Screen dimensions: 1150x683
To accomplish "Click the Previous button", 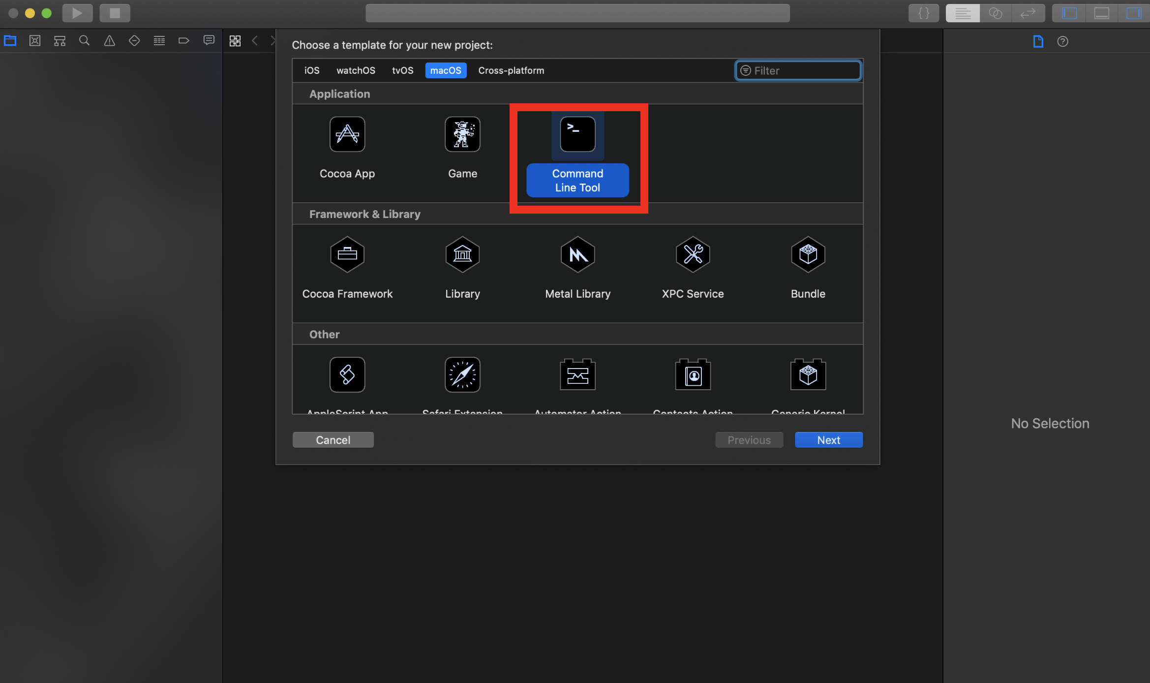I will click(749, 440).
